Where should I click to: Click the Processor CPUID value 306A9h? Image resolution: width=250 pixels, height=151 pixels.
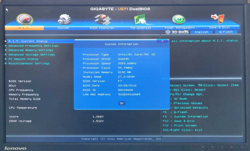(123, 59)
